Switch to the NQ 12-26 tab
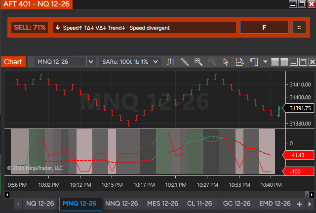 pos(40,204)
